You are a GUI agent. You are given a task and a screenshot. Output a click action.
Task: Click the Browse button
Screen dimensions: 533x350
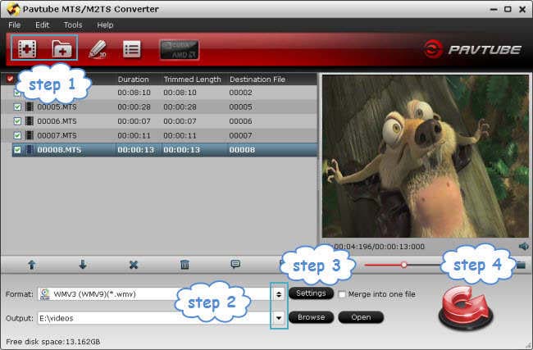311,317
